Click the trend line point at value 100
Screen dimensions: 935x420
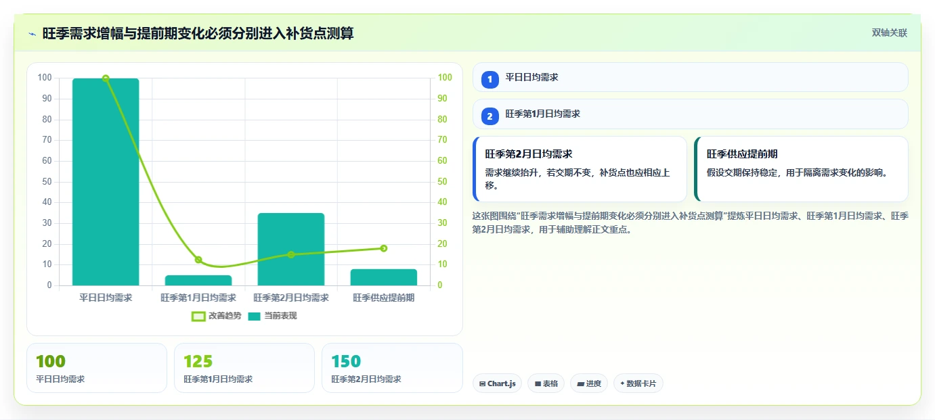[x=106, y=78]
